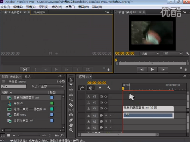Click the project search input field
This screenshot has width=190, height=142.
pos(14,87)
